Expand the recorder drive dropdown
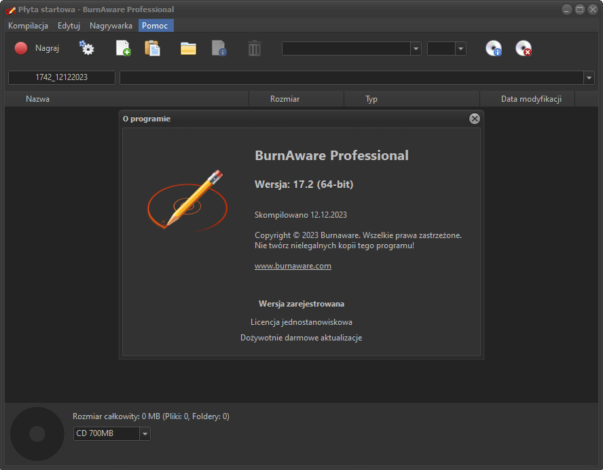The image size is (603, 470). point(416,49)
